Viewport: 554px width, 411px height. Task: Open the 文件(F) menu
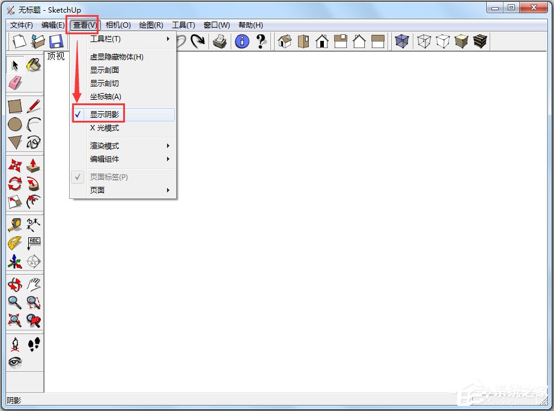(22, 25)
